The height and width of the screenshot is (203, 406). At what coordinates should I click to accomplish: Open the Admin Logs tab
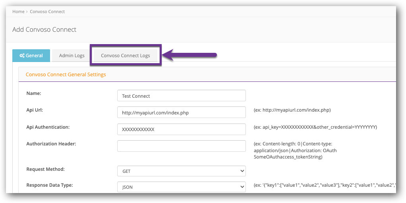coord(72,55)
